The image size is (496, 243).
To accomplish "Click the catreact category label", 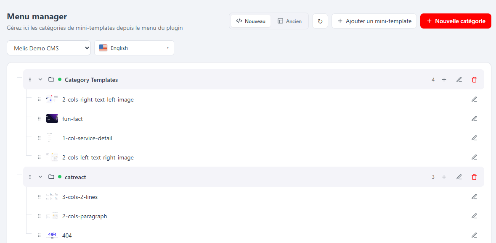I will [75, 178].
